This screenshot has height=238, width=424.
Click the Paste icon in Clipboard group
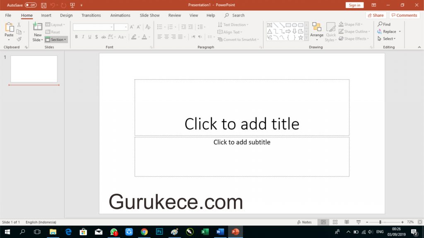[x=9, y=28]
